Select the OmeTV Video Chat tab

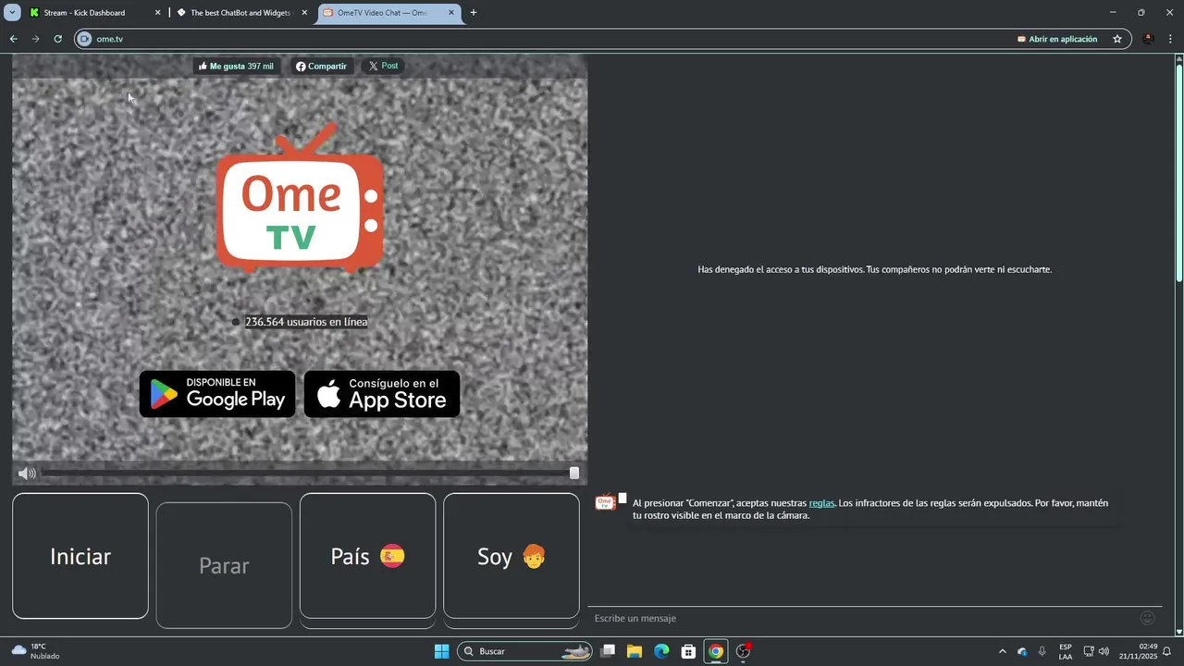(x=388, y=13)
